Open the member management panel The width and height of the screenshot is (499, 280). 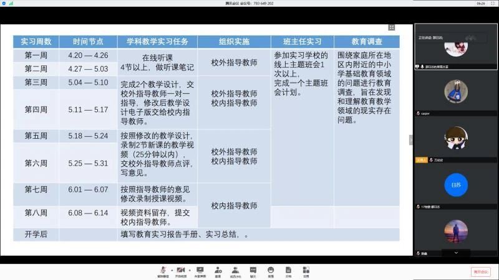pyautogui.click(x=235, y=270)
